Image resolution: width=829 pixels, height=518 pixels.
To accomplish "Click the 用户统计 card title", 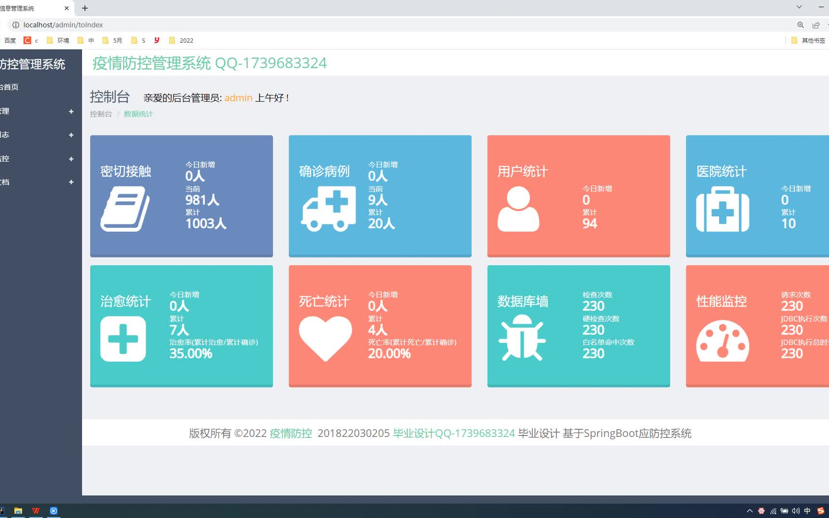I will tap(523, 171).
